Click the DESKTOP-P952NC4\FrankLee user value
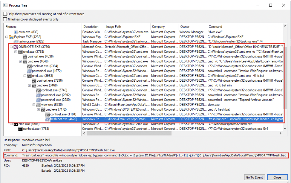The height and width of the screenshot is (183, 291). pos(42,160)
